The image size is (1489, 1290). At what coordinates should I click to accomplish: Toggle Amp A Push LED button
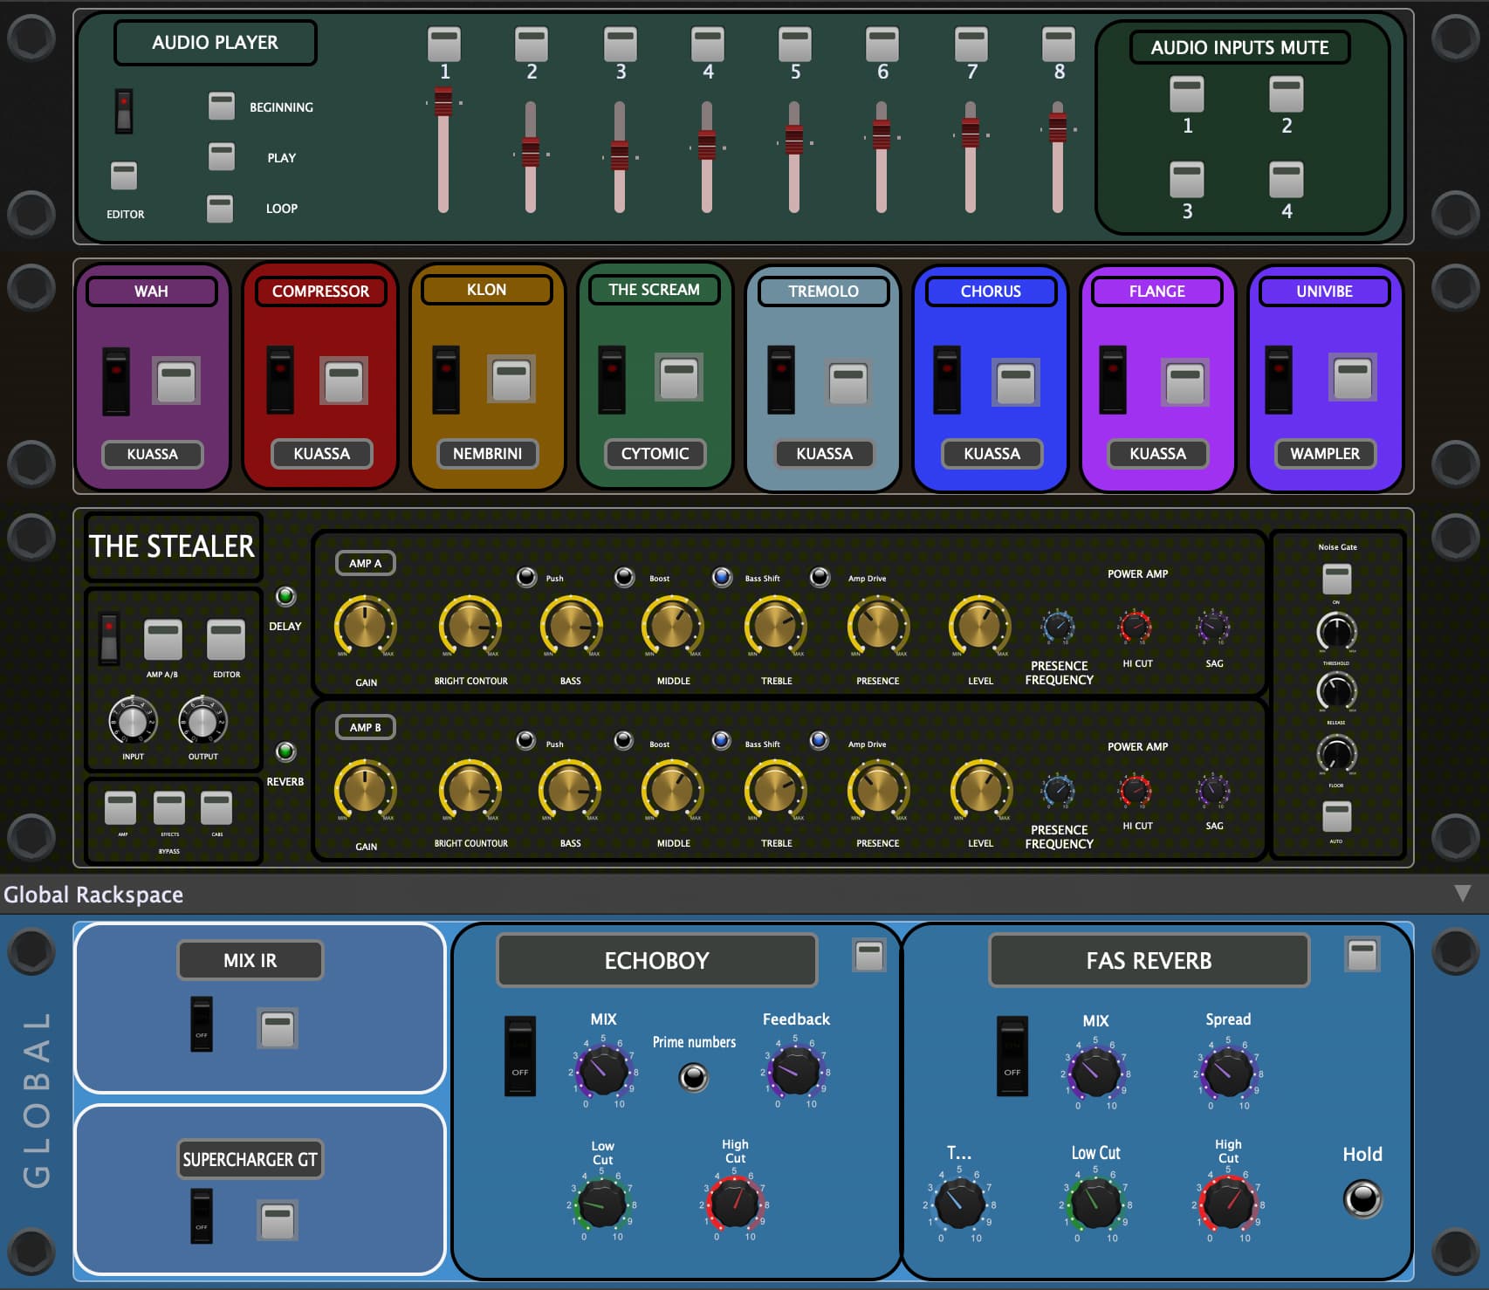[x=526, y=577]
